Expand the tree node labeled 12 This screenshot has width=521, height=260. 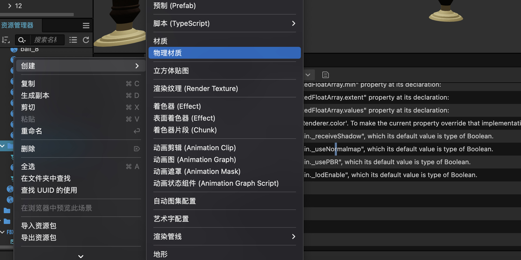10,6
